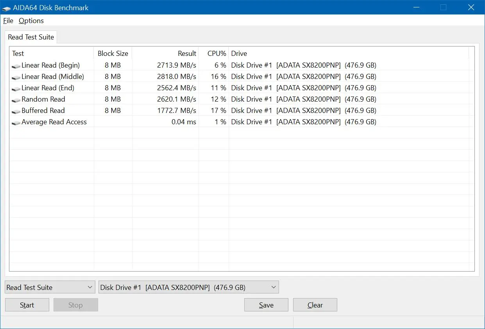Click the greyed-out Stop button
The height and width of the screenshot is (329, 485).
click(75, 305)
